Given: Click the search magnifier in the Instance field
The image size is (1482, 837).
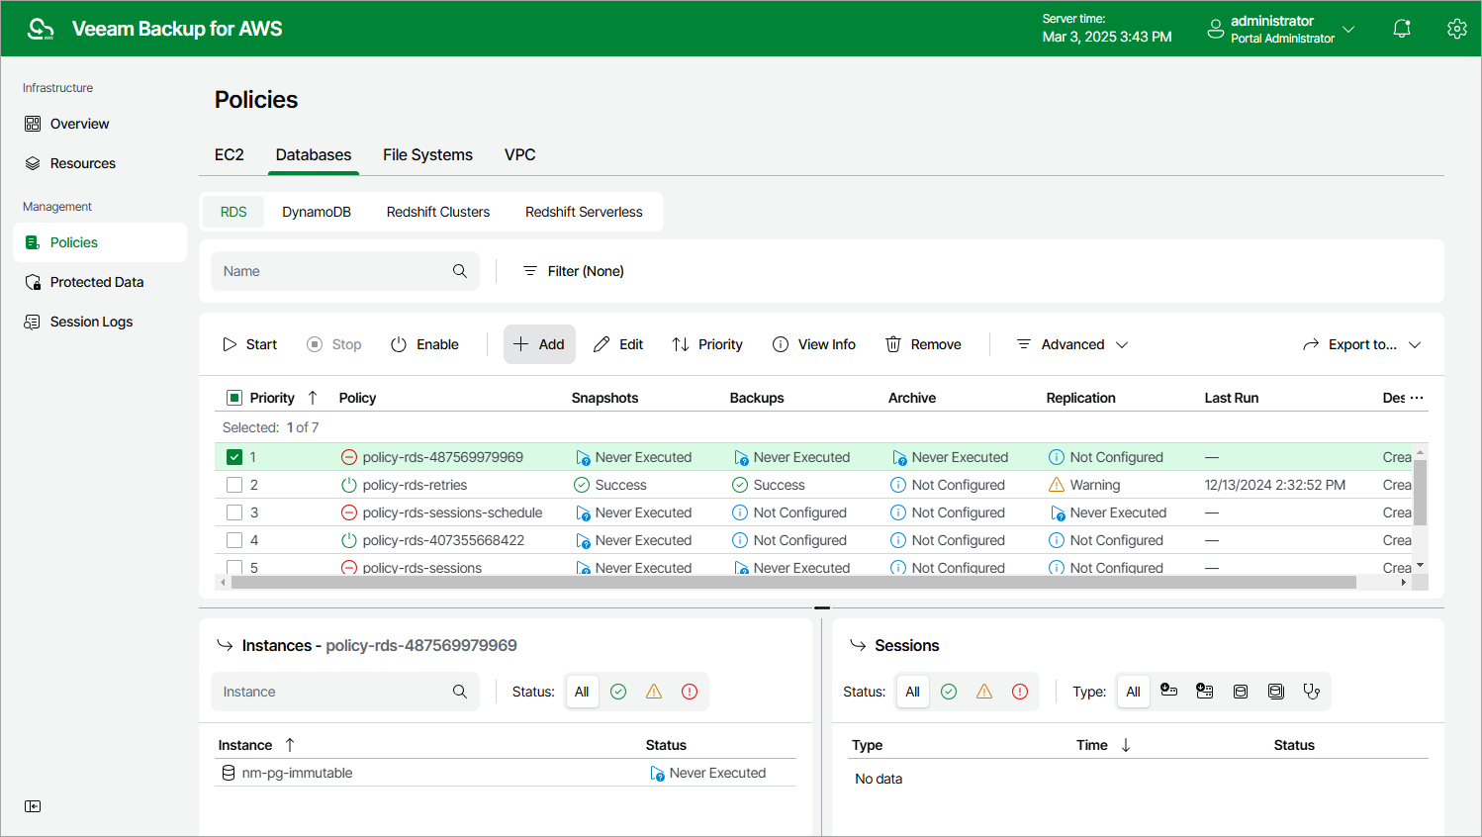Looking at the screenshot, I should tap(460, 692).
